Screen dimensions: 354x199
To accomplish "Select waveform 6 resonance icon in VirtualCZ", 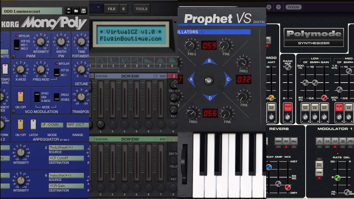I will point(148,60).
